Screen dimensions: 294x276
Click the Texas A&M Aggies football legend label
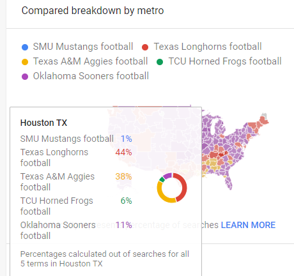pyautogui.click(x=90, y=61)
